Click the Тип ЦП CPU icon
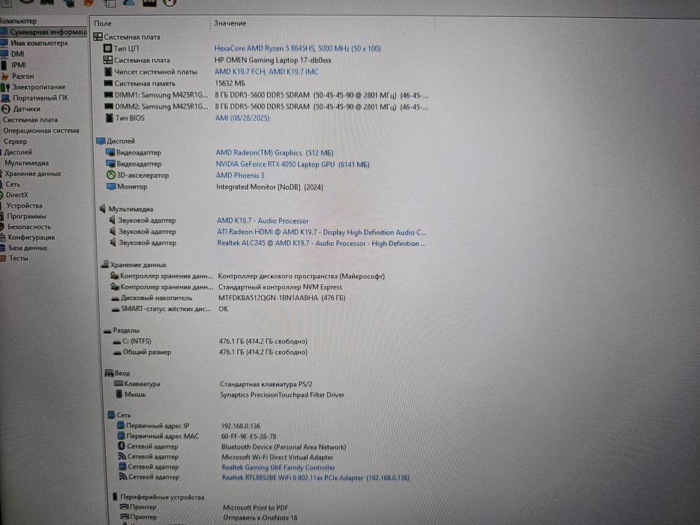 pyautogui.click(x=107, y=48)
